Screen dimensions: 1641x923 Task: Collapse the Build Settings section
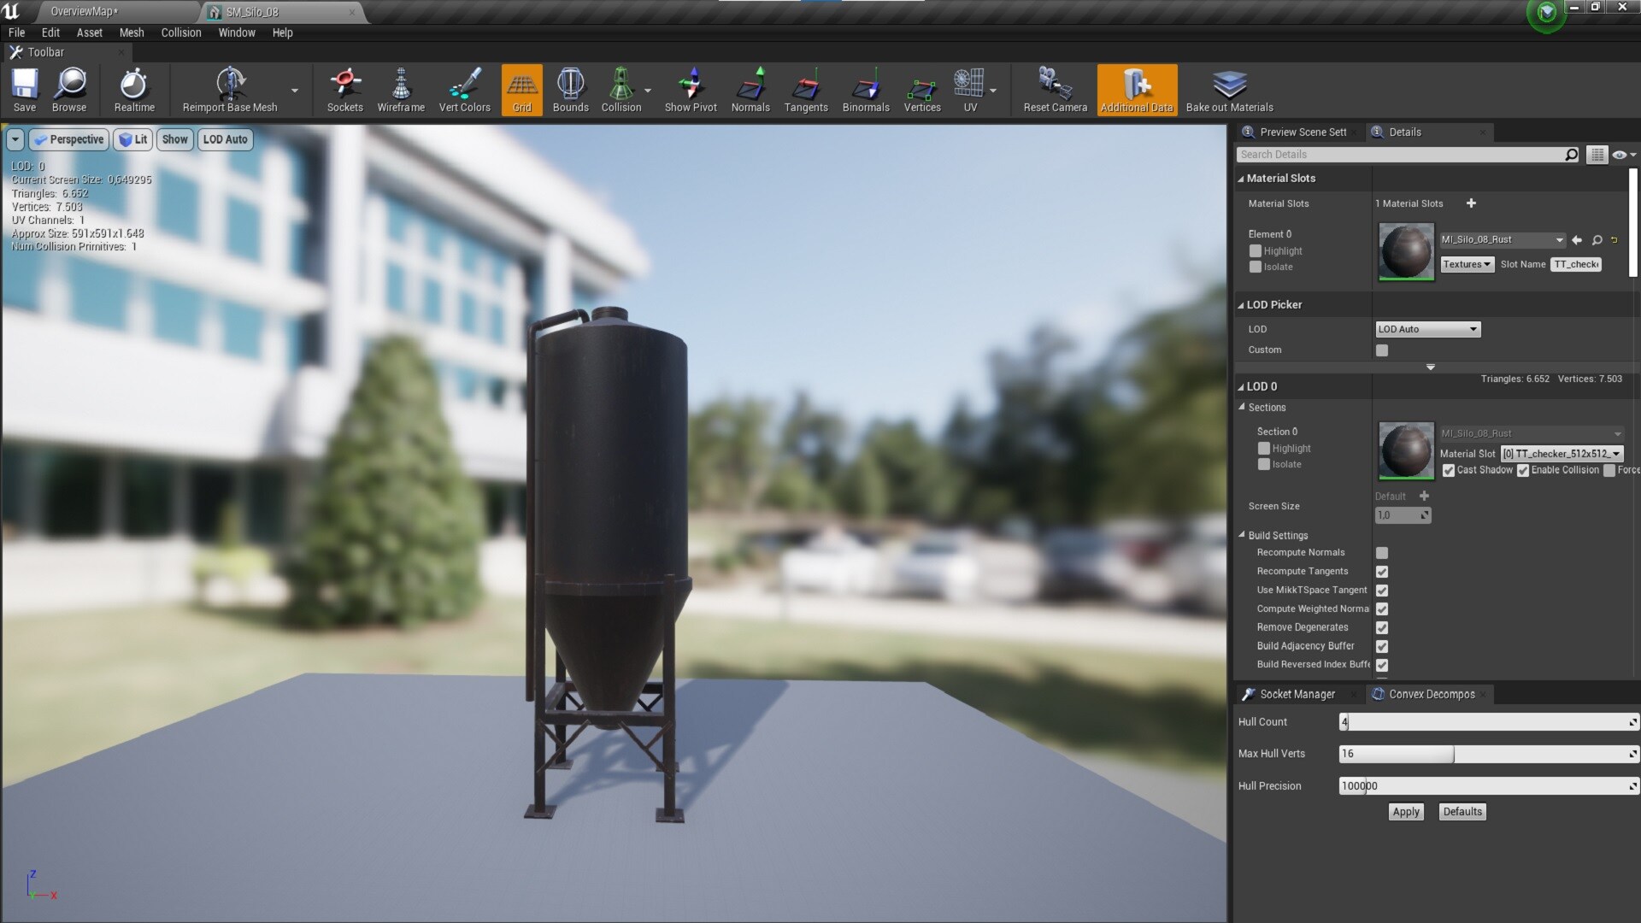pos(1243,535)
